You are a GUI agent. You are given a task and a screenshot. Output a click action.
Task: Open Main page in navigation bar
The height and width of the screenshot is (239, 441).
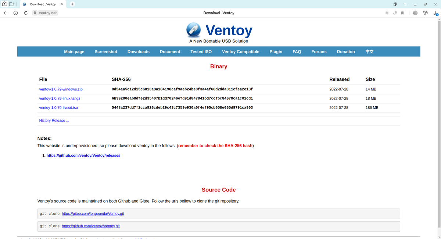click(x=74, y=52)
